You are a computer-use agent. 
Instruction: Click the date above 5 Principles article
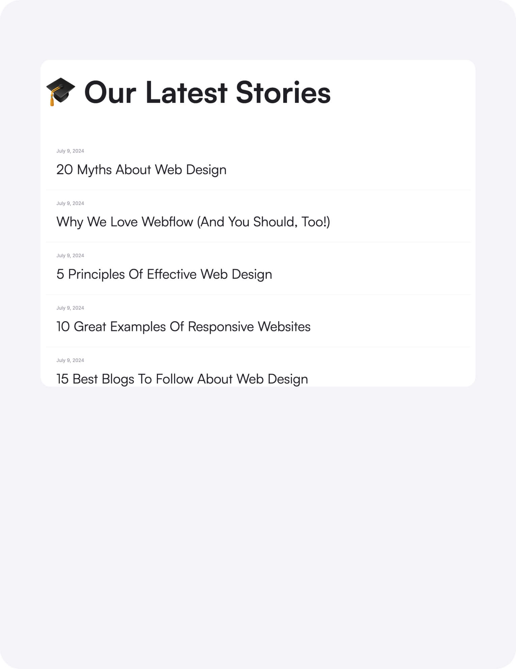tap(70, 255)
